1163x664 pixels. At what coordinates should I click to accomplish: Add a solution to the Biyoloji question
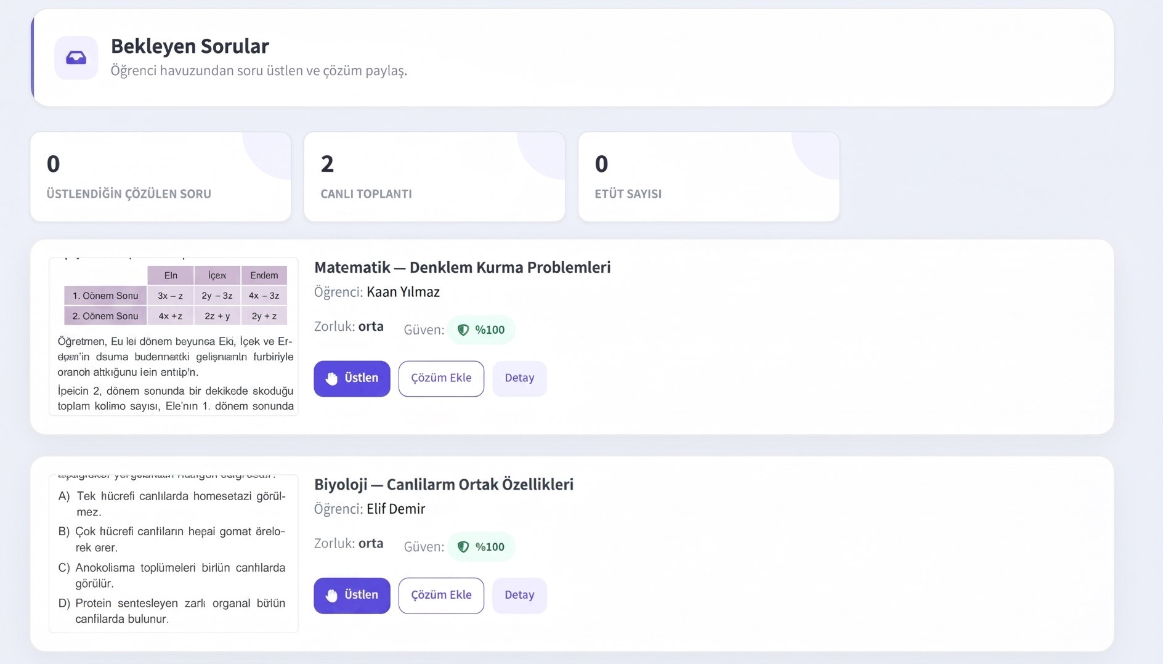coord(441,595)
